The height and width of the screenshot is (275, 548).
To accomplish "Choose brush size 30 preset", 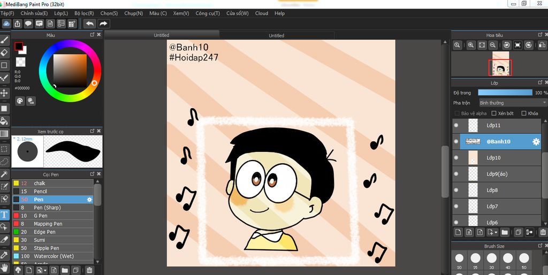I will pyautogui.click(x=492, y=261).
